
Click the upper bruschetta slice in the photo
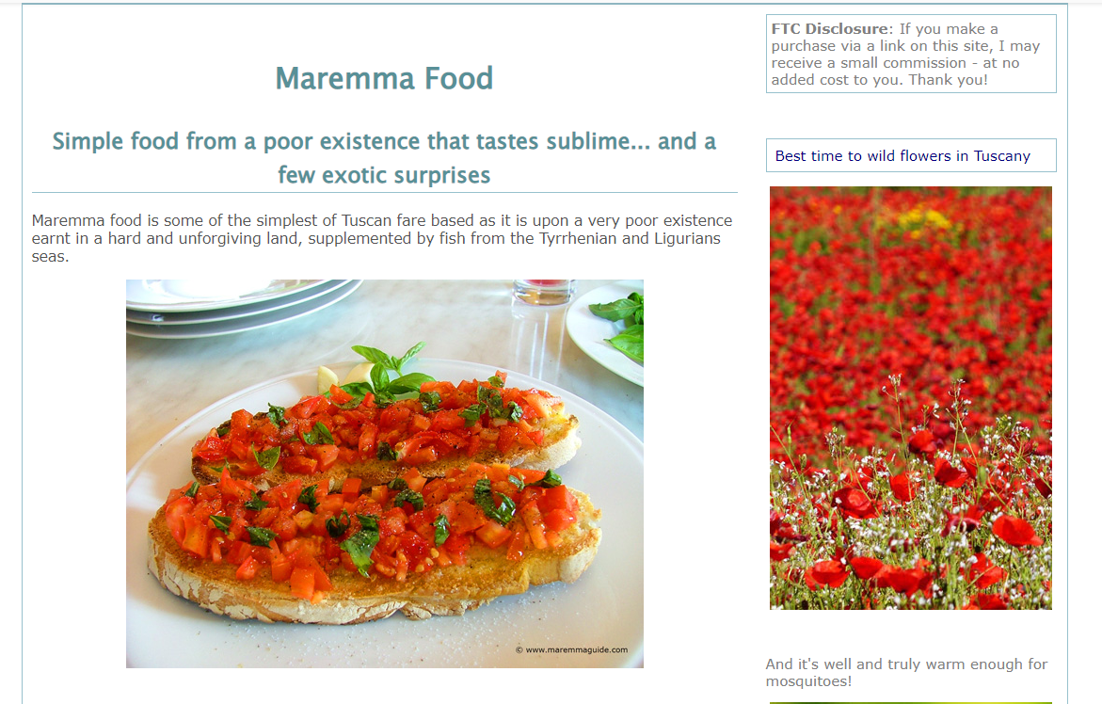386,428
